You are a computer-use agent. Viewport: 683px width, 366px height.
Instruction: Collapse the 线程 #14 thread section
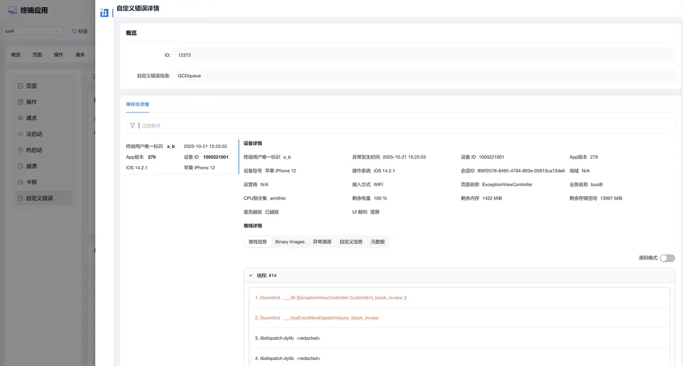tap(251, 275)
